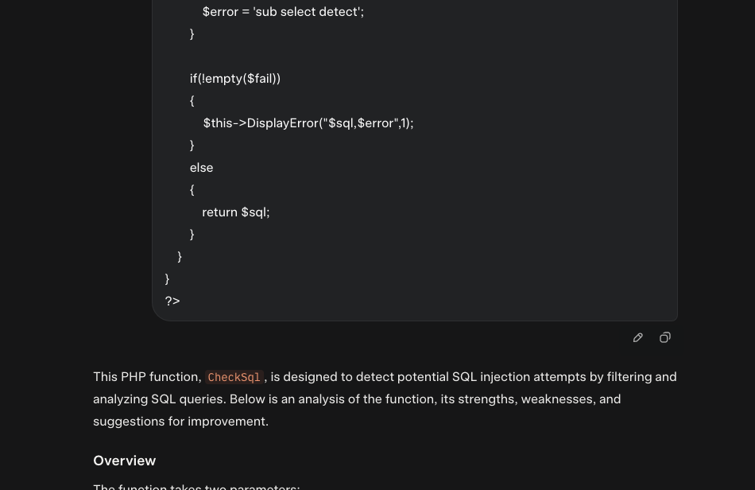Click the CheckSql inline code tag
Image resolution: width=755 pixels, height=490 pixels.
point(234,377)
